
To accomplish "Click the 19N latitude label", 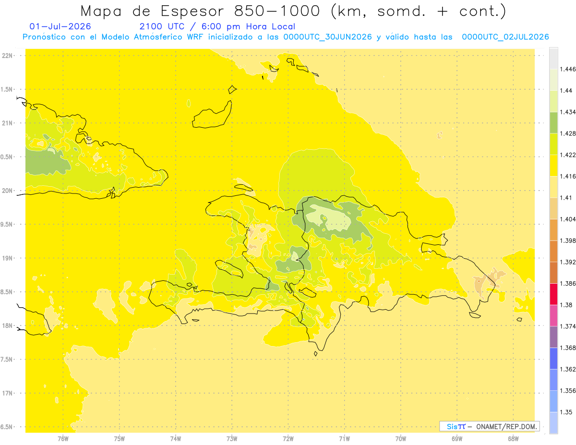I will click(7, 258).
